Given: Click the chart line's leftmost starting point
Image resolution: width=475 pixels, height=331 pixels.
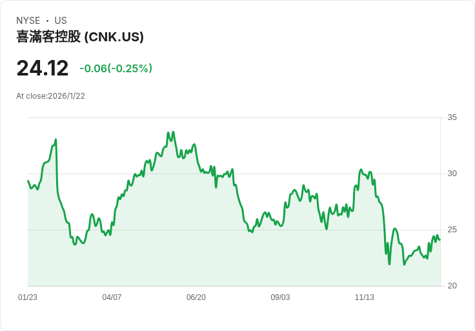Looking at the screenshot, I should [x=28, y=181].
